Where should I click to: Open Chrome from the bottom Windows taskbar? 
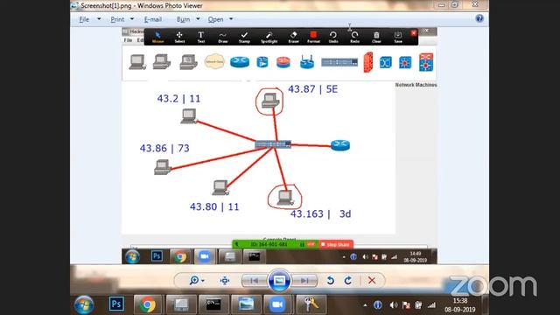click(147, 304)
